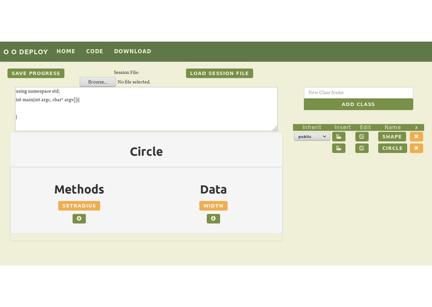Click the Name column header

coord(393,127)
